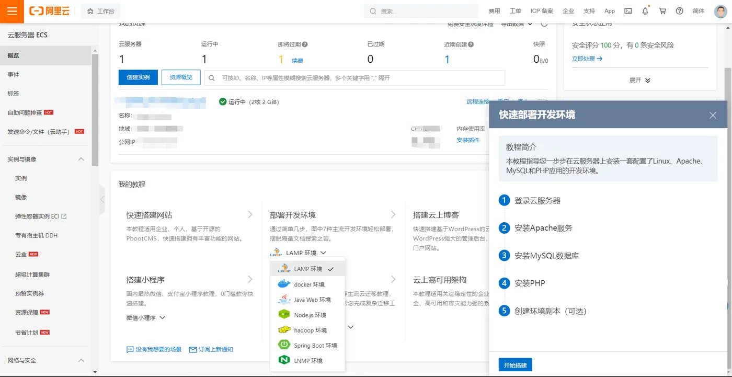Image resolution: width=732 pixels, height=377 pixels.
Task: Open the orange hamburger menu
Action: [x=12, y=11]
